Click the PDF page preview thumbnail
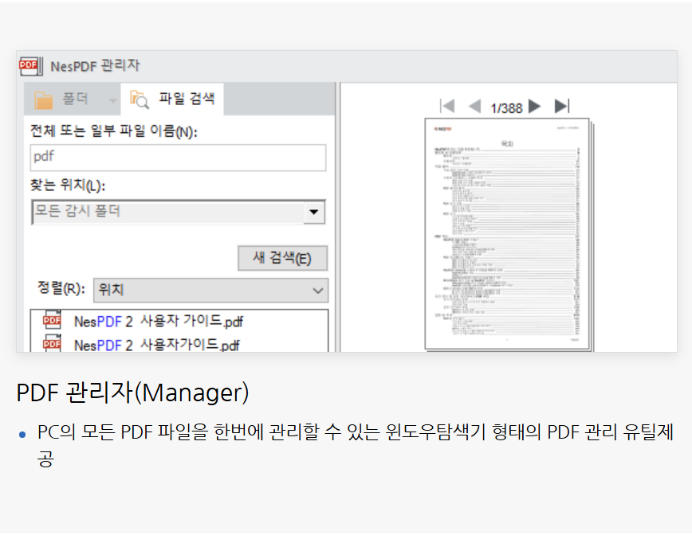Screen dimensions: 692x535 point(507,234)
